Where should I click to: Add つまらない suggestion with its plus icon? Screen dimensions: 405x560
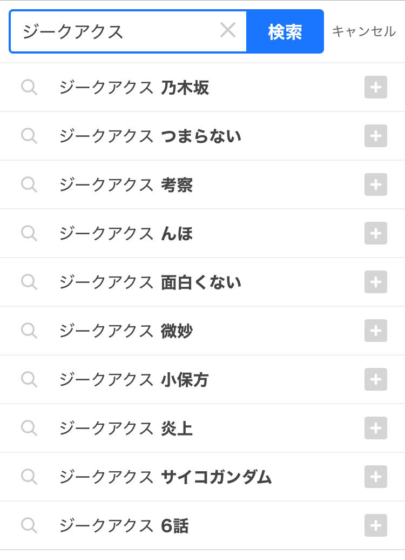(375, 136)
